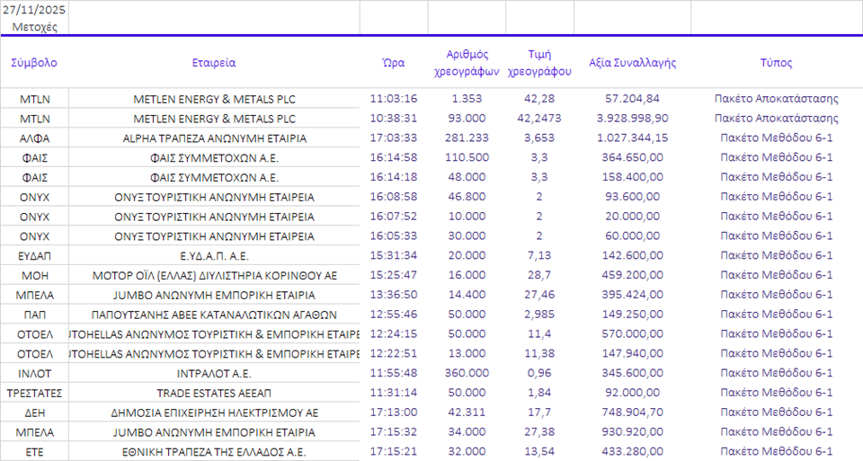Select the ΔΕΗ symbol cell

pos(35,413)
